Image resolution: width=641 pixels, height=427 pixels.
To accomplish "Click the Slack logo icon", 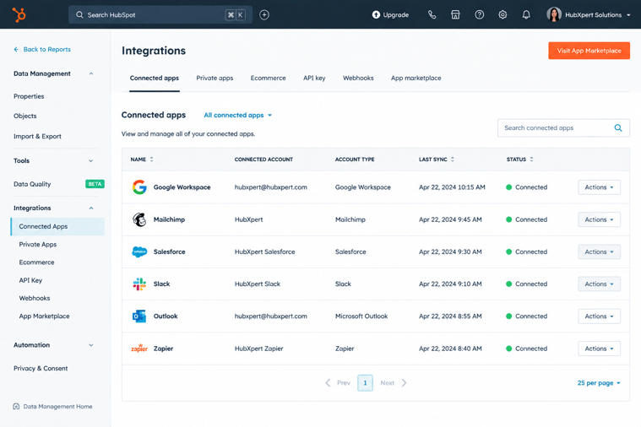I will (x=139, y=284).
